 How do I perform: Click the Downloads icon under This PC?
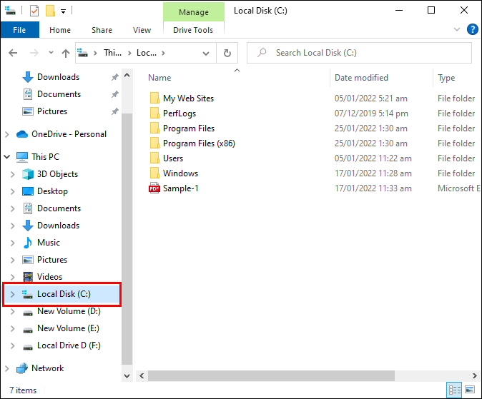tap(28, 226)
